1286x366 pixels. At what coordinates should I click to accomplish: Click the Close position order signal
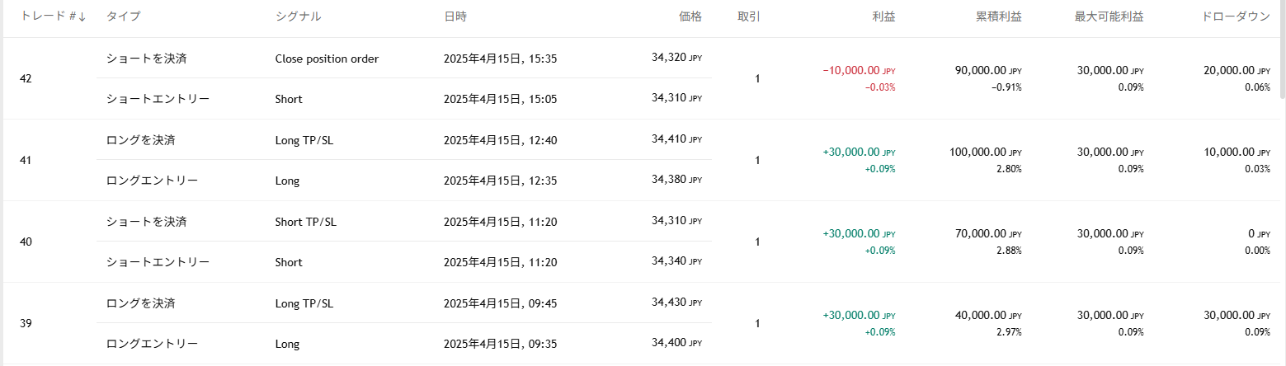[x=327, y=59]
